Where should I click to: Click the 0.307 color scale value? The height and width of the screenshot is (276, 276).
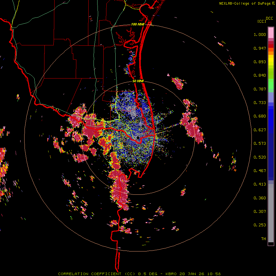pyautogui.click(x=260, y=212)
